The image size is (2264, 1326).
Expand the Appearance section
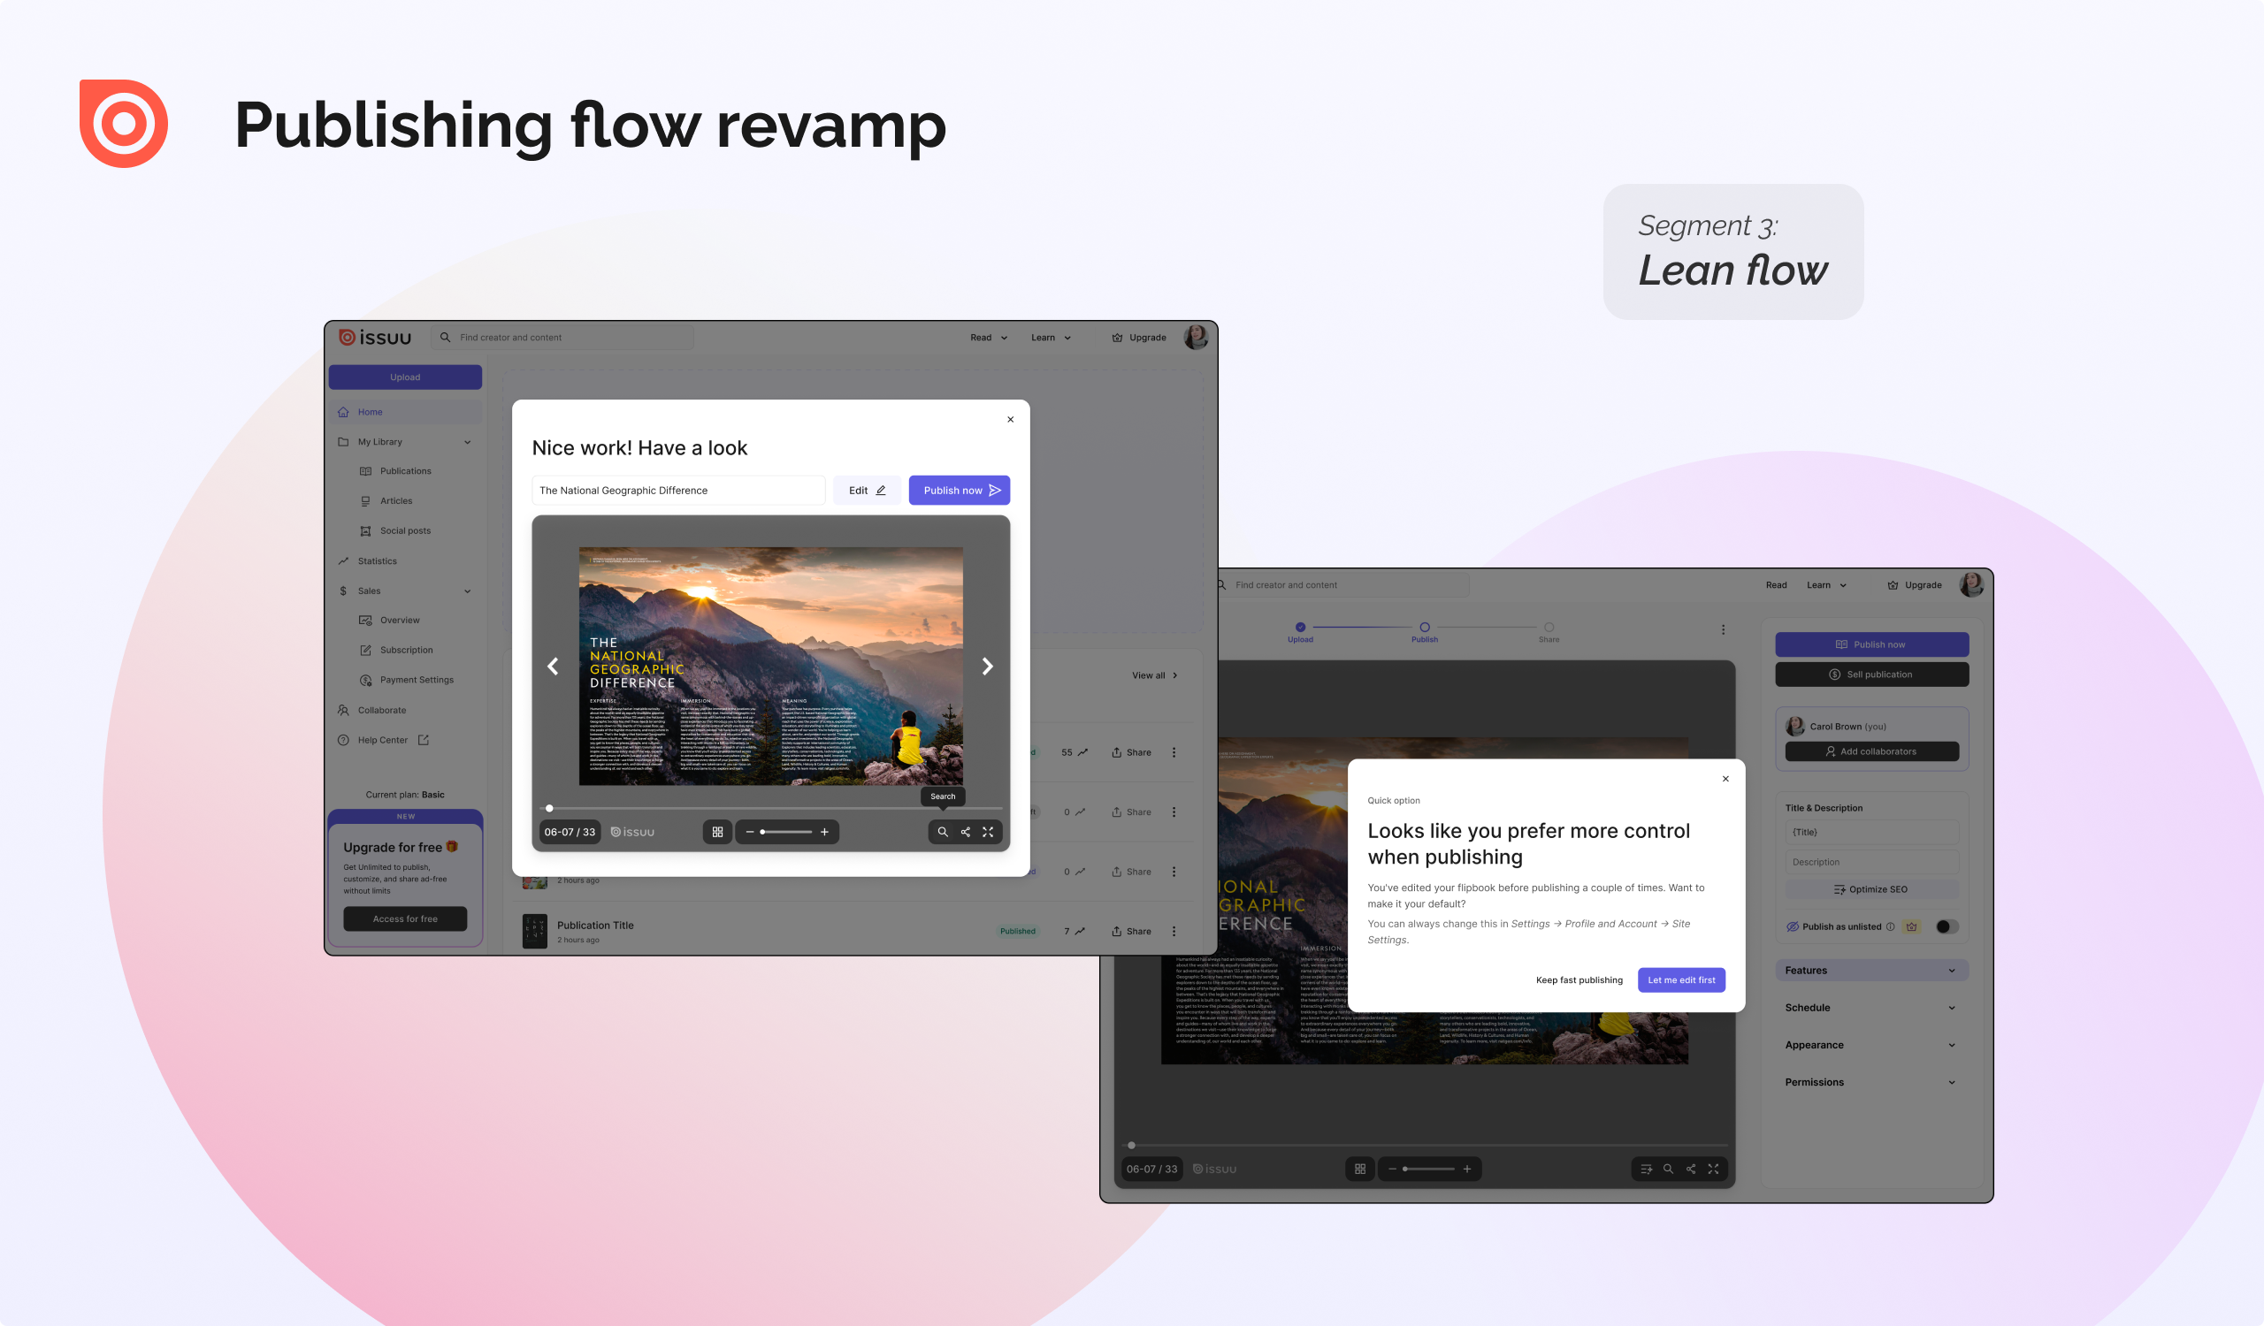pos(1871,1045)
